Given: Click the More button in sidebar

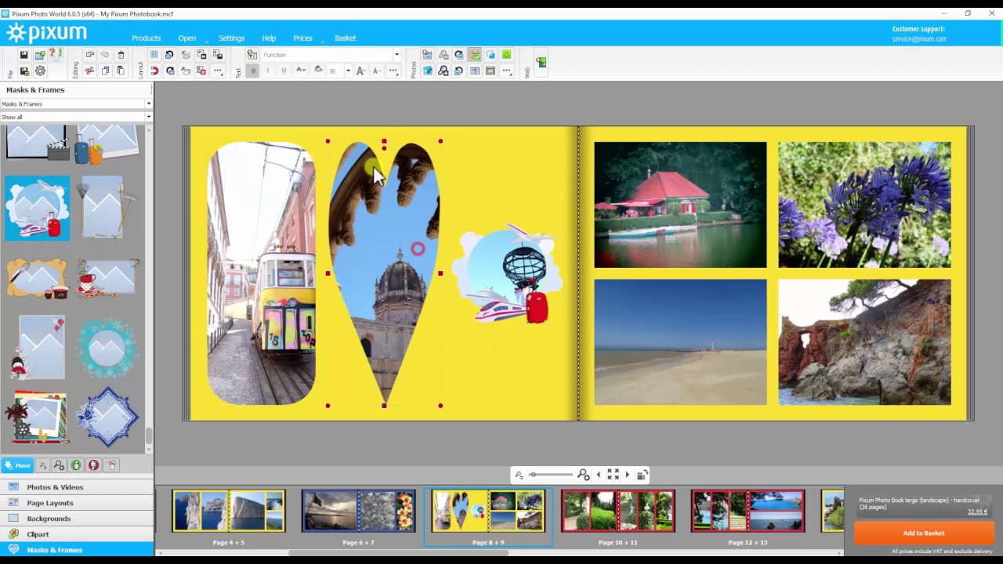Looking at the screenshot, I should (x=17, y=465).
